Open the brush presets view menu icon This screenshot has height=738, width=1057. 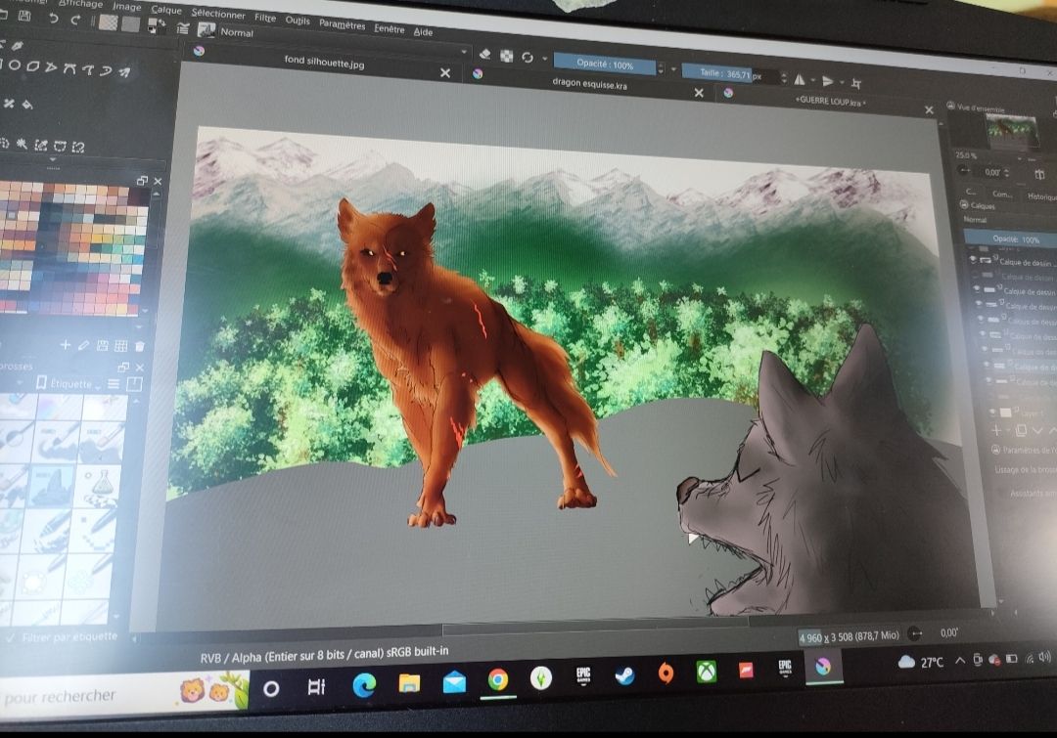click(114, 384)
